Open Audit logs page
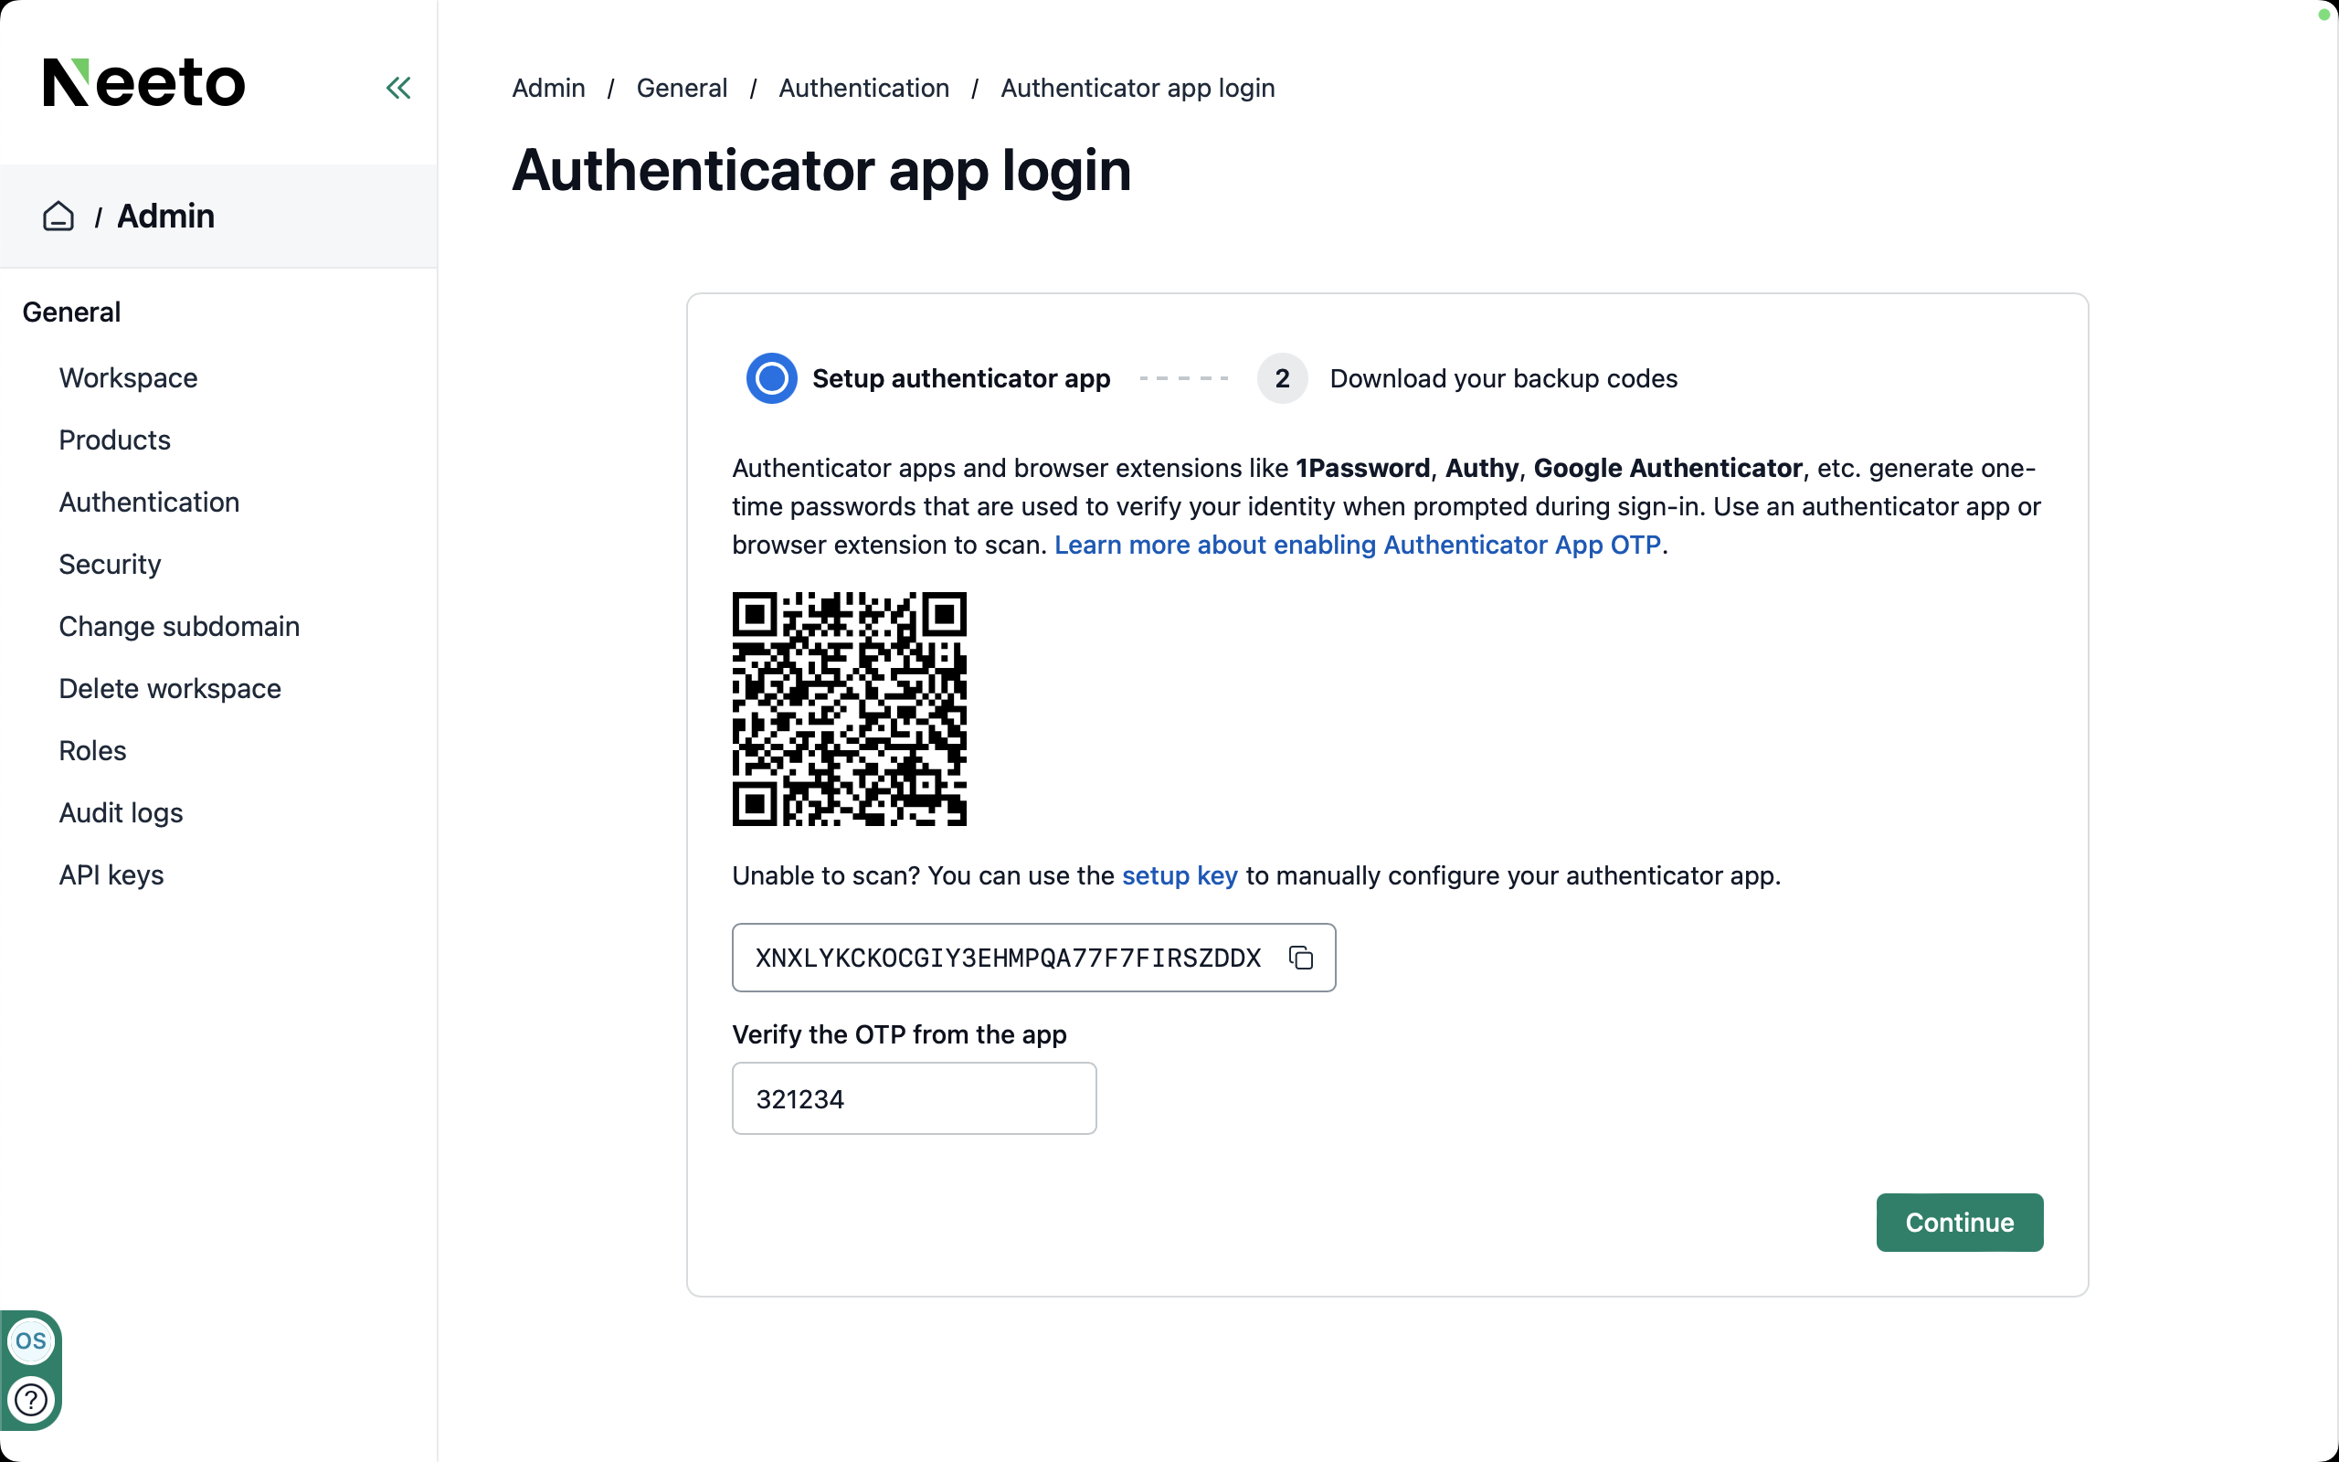This screenshot has height=1462, width=2339. [x=121, y=812]
